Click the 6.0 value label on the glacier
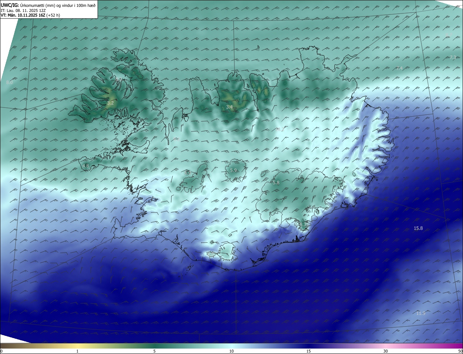The image size is (463, 354). click(187, 173)
